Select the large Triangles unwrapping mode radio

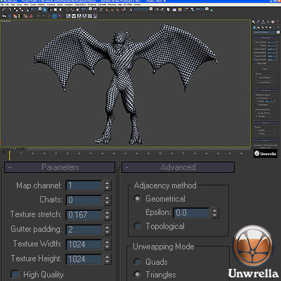(137, 274)
